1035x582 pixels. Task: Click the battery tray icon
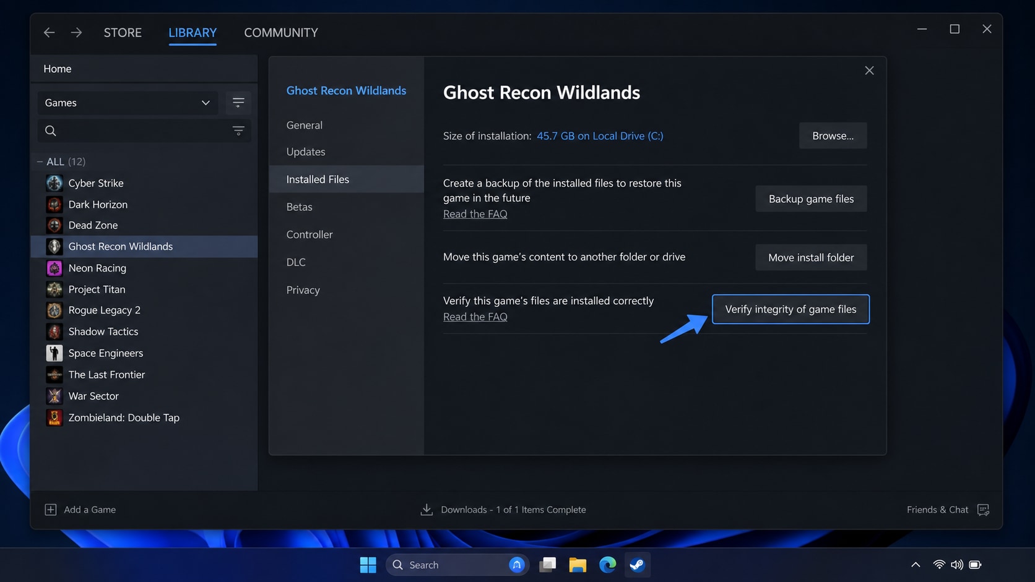click(975, 565)
